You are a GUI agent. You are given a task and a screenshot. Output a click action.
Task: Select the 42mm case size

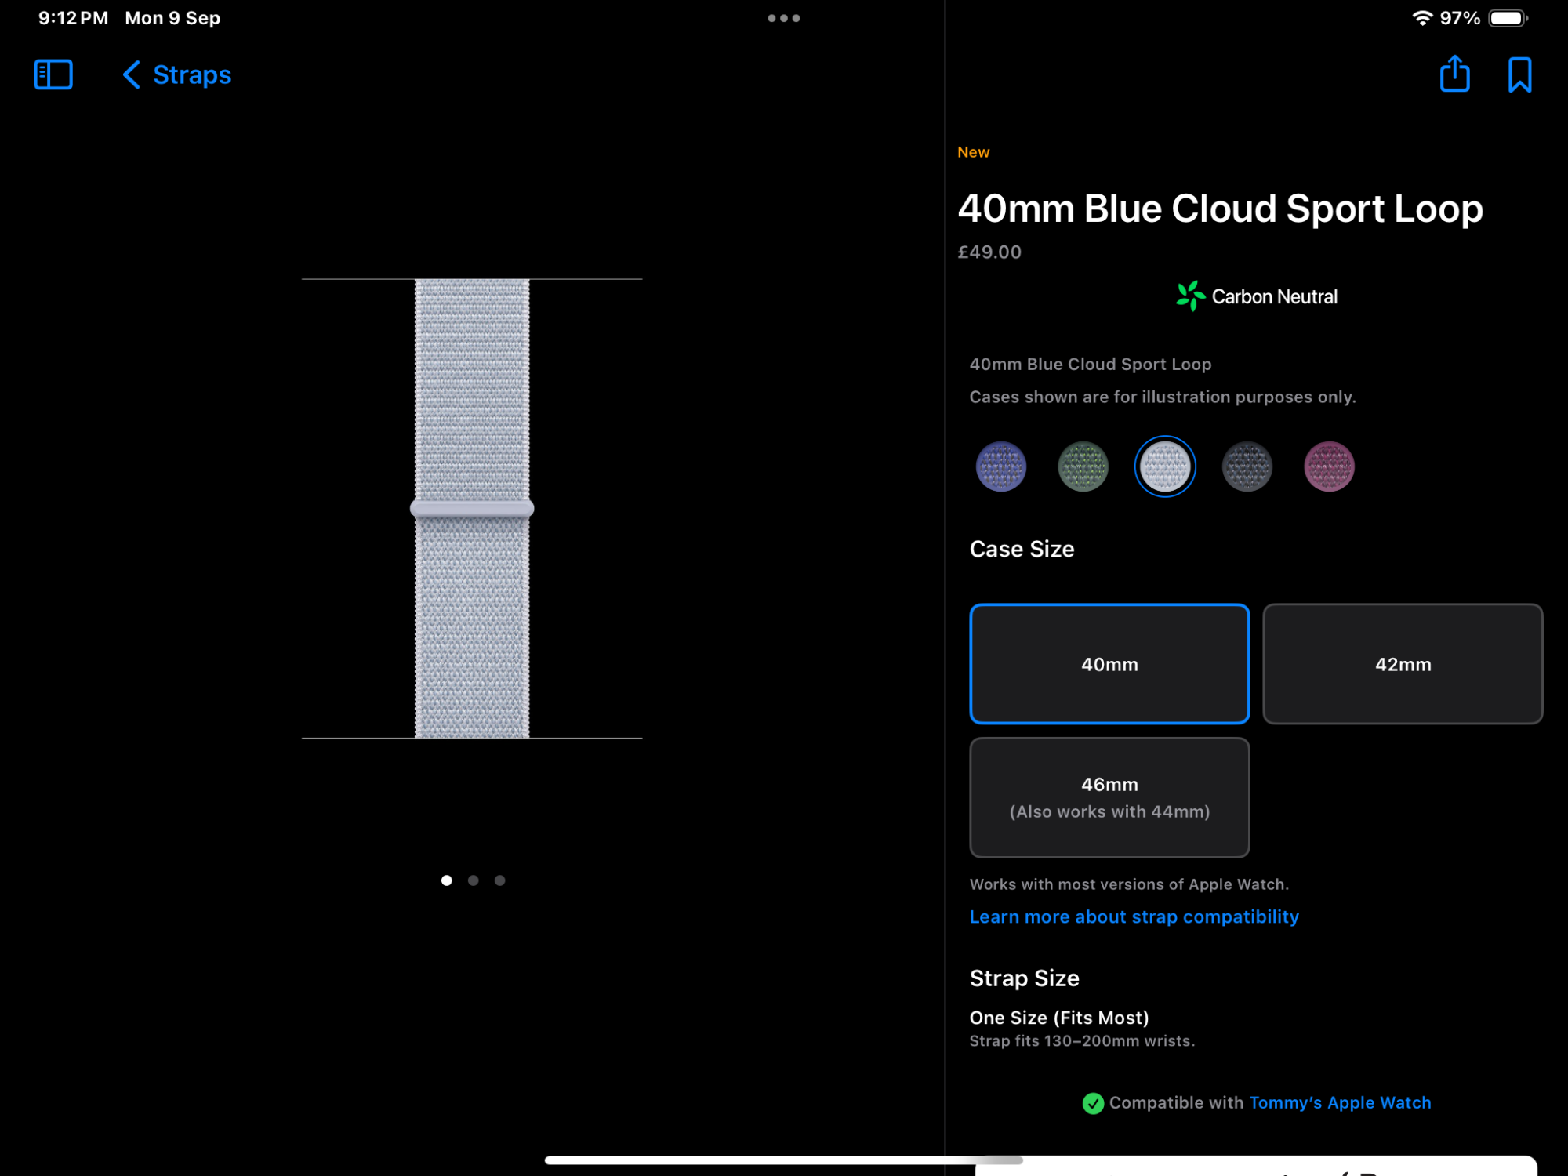tap(1402, 664)
